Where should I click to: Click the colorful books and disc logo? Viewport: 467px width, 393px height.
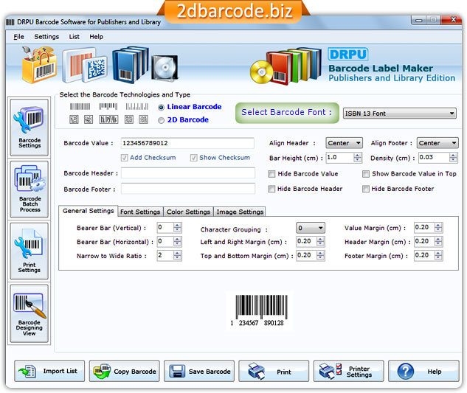coord(286,66)
